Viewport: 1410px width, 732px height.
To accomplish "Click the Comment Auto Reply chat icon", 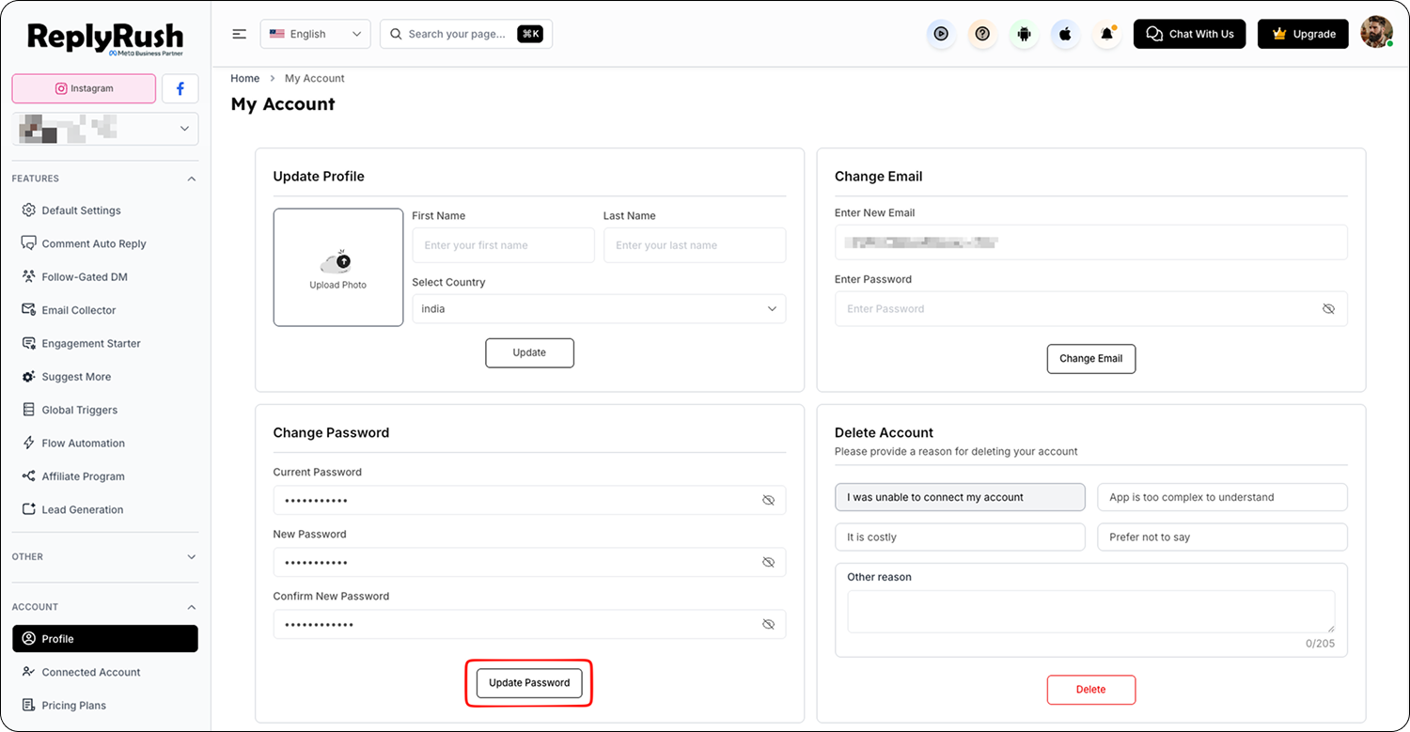I will (x=28, y=243).
